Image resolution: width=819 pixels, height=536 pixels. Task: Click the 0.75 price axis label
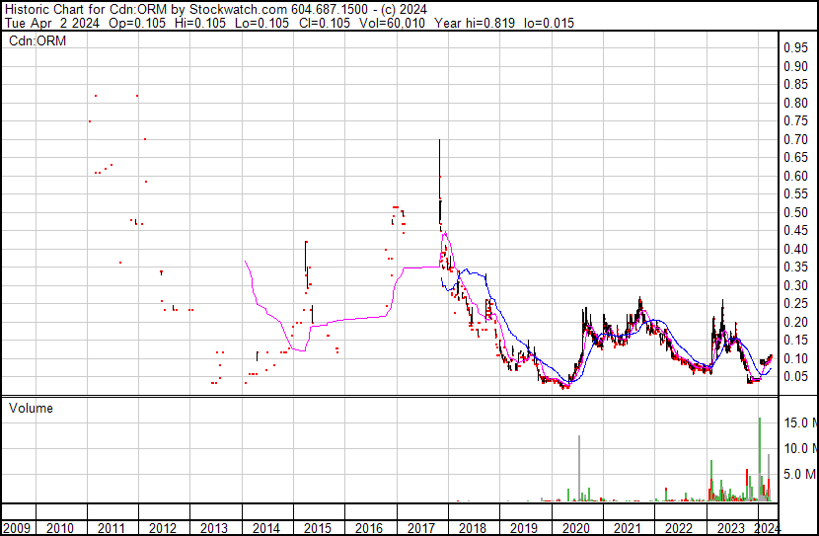[796, 121]
